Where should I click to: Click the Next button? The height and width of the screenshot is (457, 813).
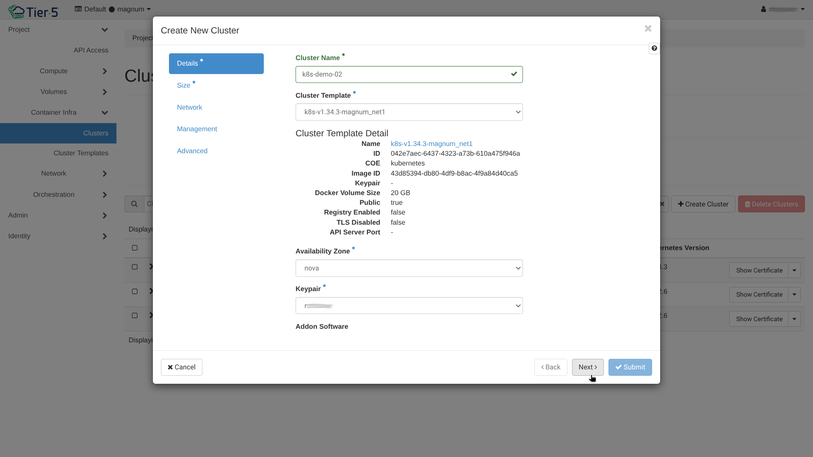587,367
